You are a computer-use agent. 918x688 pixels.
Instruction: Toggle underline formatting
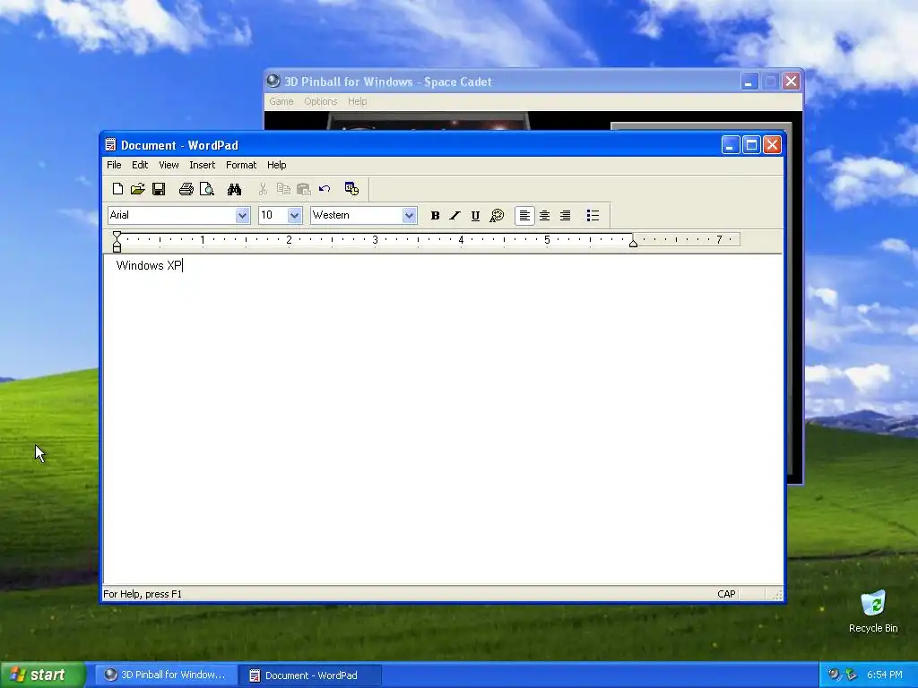(x=475, y=216)
